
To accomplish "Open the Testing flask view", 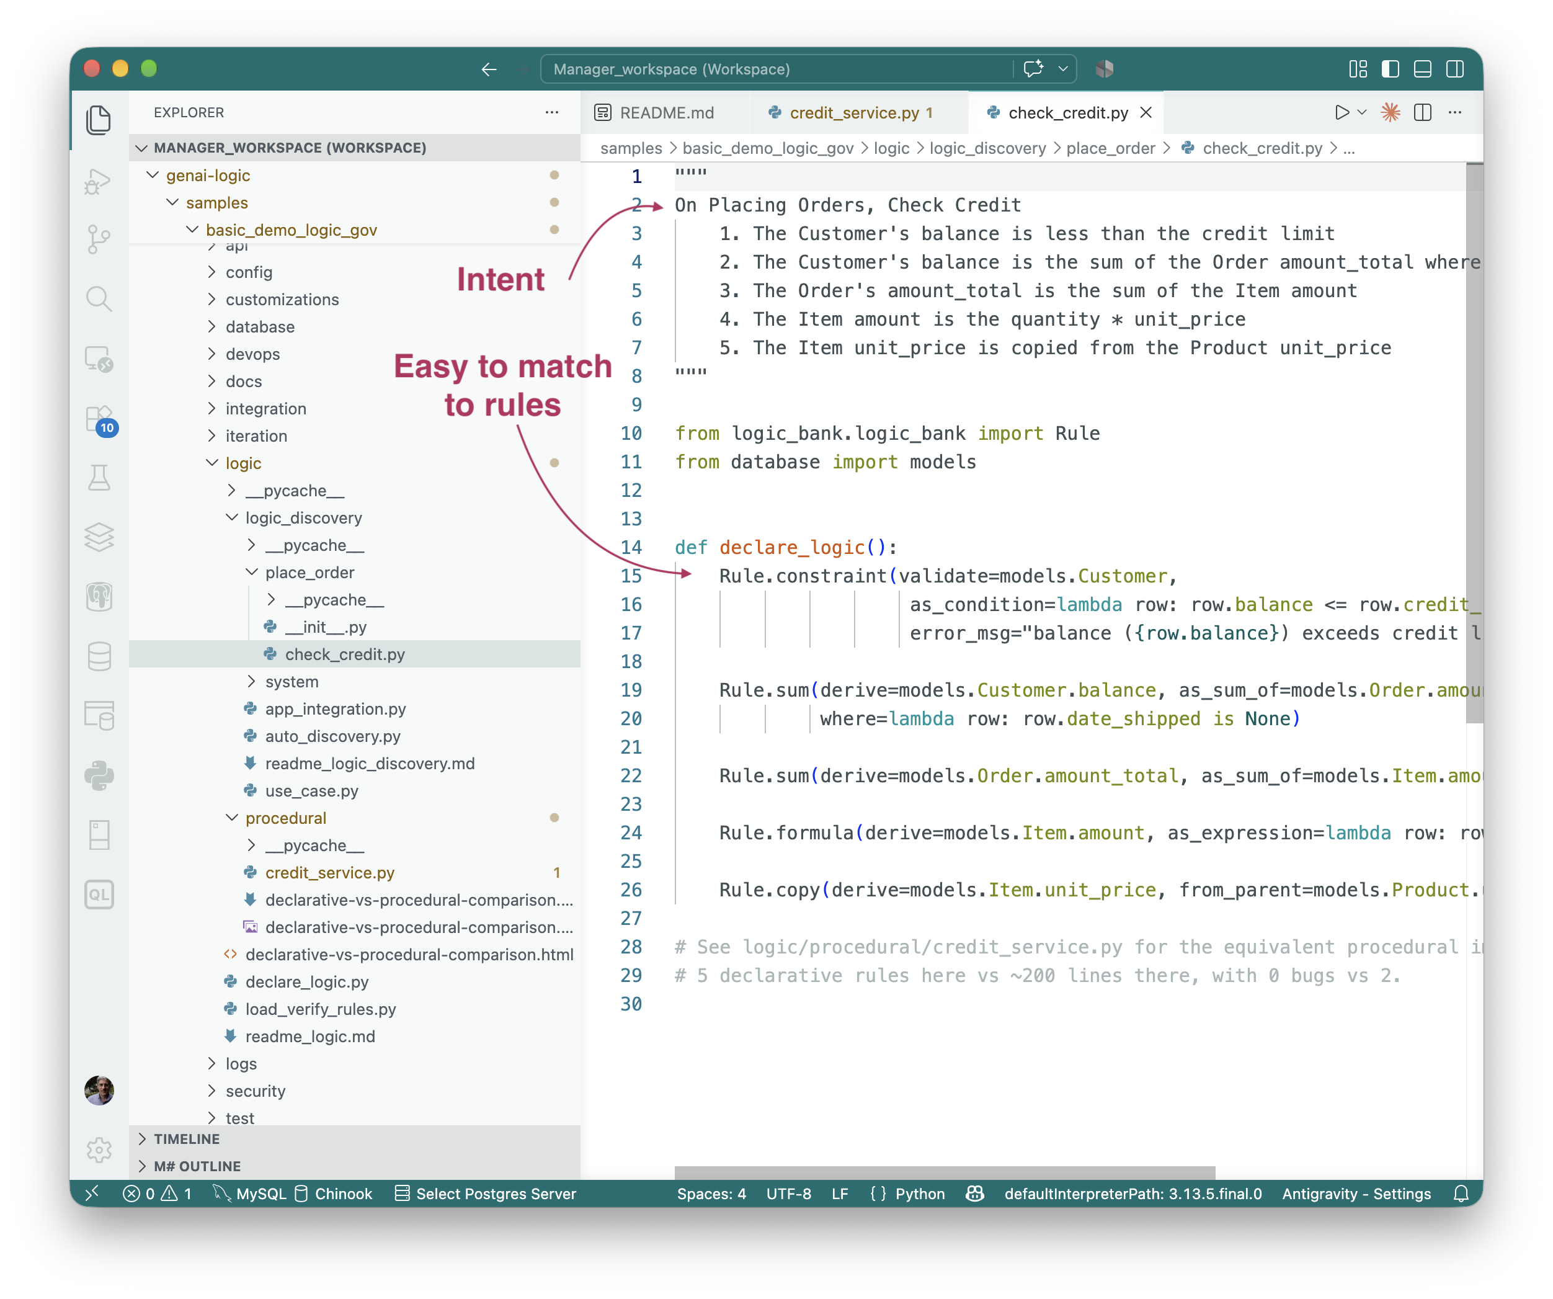I will pos(99,478).
